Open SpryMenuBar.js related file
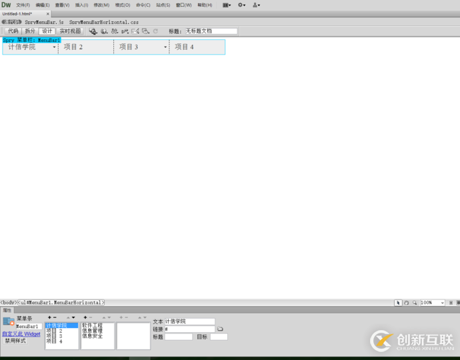 point(44,22)
